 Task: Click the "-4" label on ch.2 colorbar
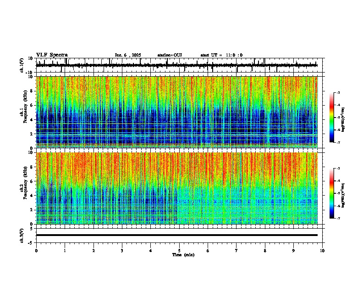338,181
